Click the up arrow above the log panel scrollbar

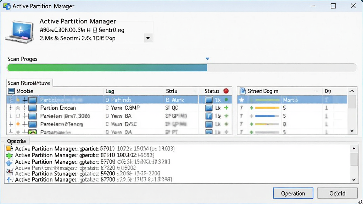(x=352, y=91)
